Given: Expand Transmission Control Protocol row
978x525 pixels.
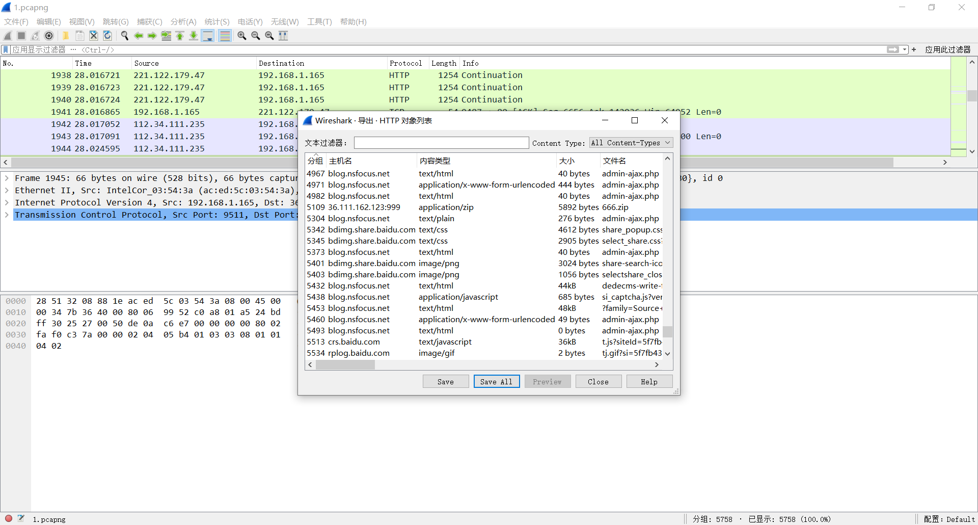Looking at the screenshot, I should click(x=7, y=215).
